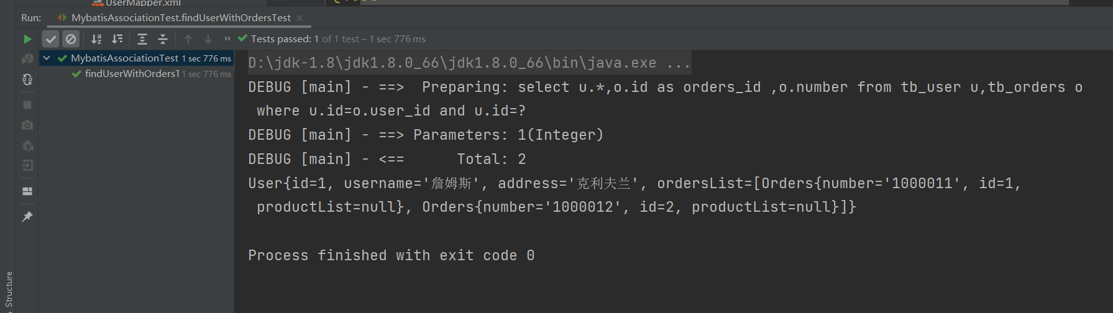The height and width of the screenshot is (313, 1113).
Task: Click the 'where u.id=o.user_id' line
Action: (x=392, y=111)
